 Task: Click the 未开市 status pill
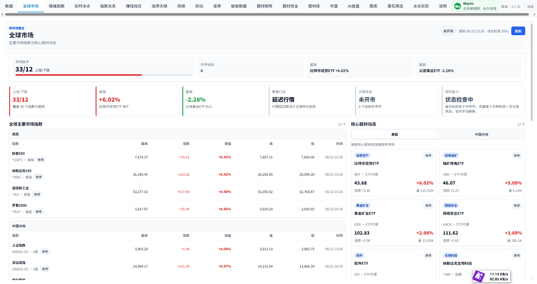point(448,31)
